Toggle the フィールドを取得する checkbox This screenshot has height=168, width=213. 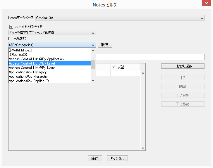click(11, 27)
